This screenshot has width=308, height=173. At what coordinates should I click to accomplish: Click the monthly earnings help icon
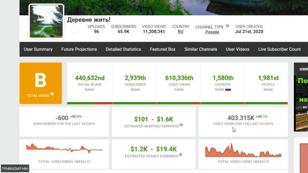point(181,125)
